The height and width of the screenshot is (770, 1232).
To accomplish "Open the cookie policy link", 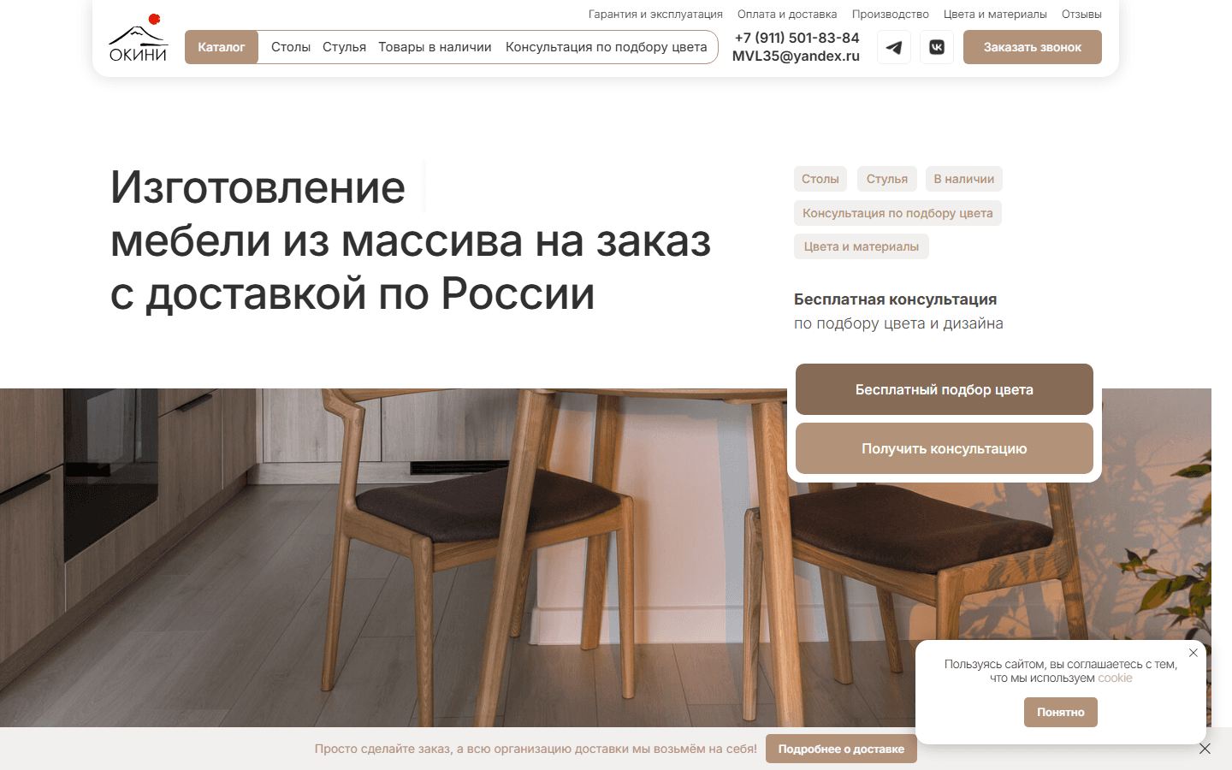I will coord(1115,678).
